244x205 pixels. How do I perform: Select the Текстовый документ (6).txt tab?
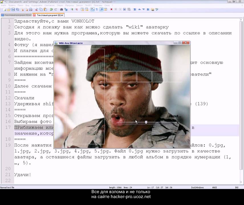pyautogui.click(x=48, y=15)
